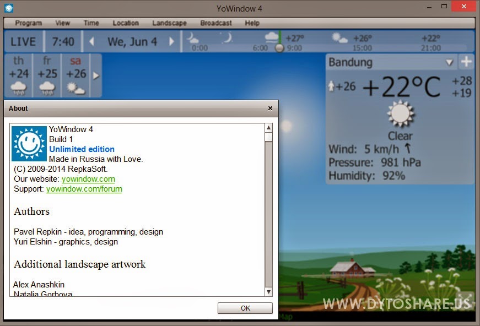Select Friday +25 forecast
The width and height of the screenshot is (480, 326).
point(47,75)
